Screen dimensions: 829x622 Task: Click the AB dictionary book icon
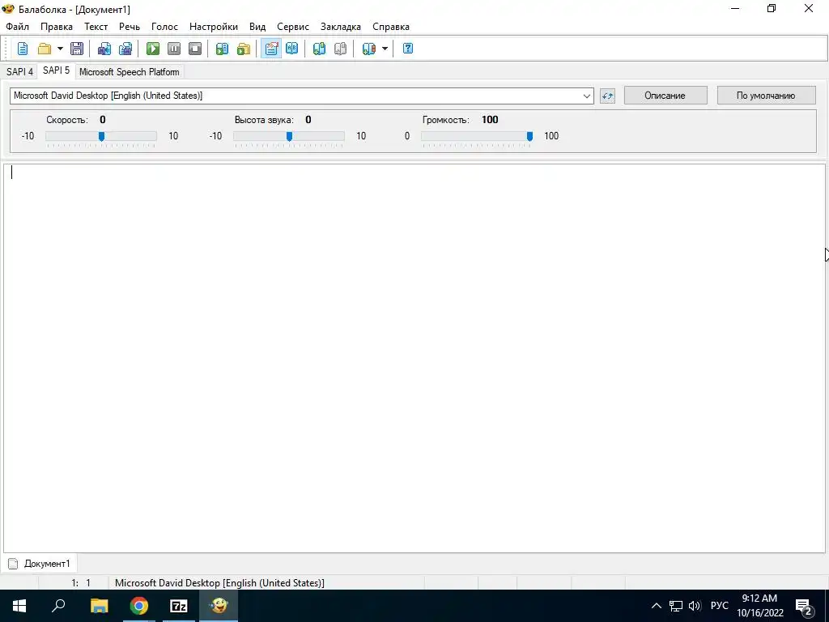click(x=291, y=49)
